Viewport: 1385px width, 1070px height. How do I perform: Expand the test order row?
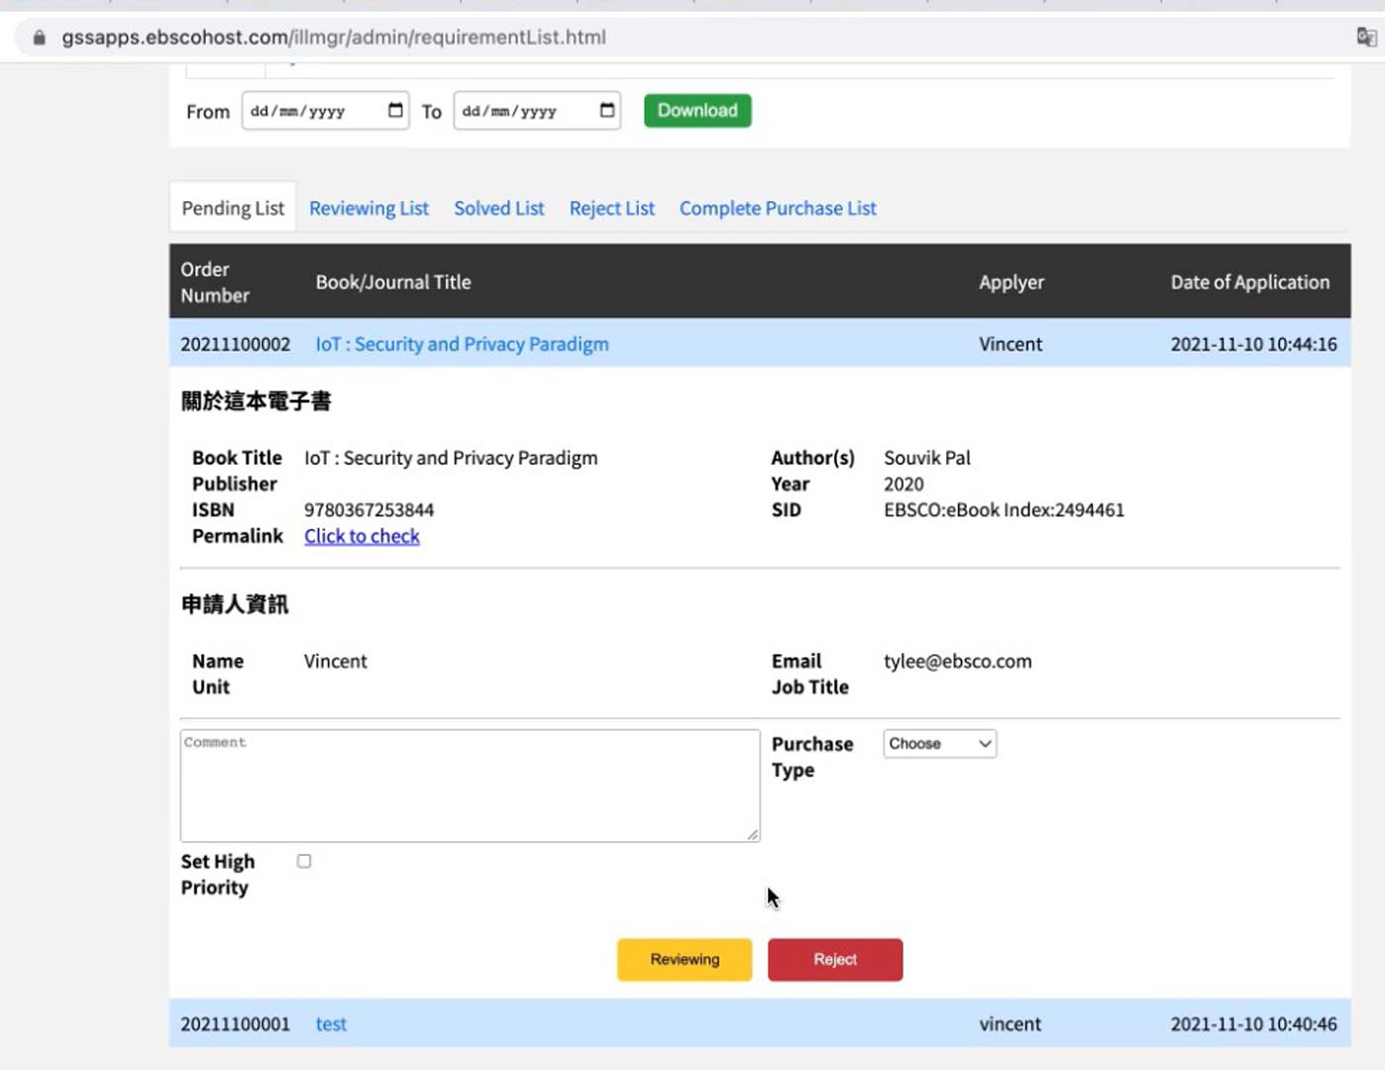point(331,1023)
